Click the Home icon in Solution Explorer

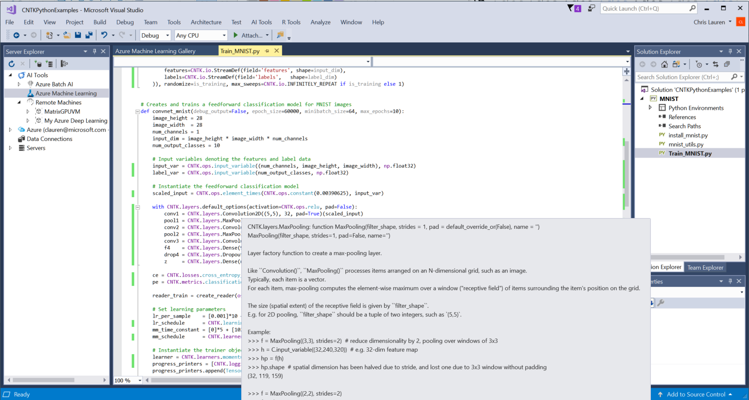pyautogui.click(x=665, y=64)
